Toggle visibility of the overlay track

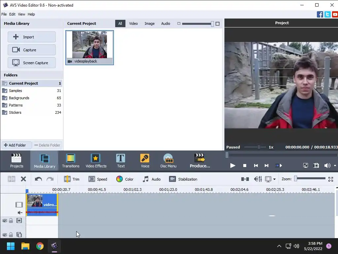point(5,235)
